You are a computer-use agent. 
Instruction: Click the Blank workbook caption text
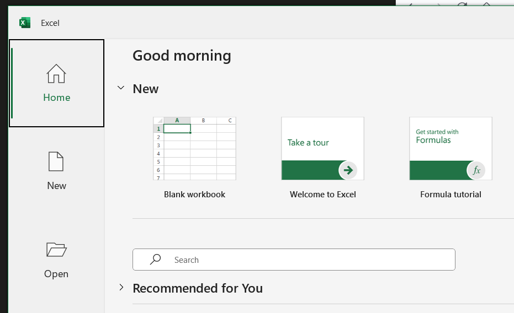pos(194,195)
